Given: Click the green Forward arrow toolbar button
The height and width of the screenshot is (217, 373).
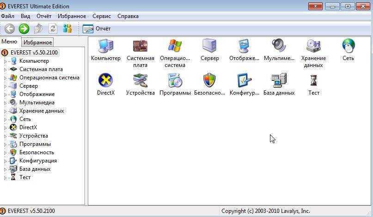Looking at the screenshot, I should click(x=24, y=29).
